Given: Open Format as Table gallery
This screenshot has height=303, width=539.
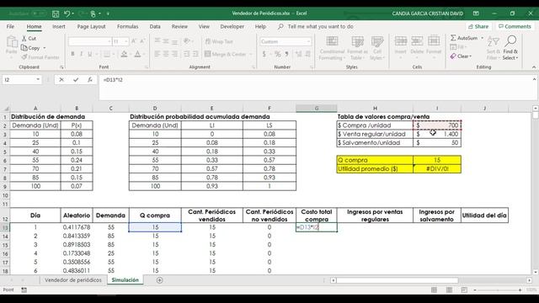Looking at the screenshot, I should point(357,48).
